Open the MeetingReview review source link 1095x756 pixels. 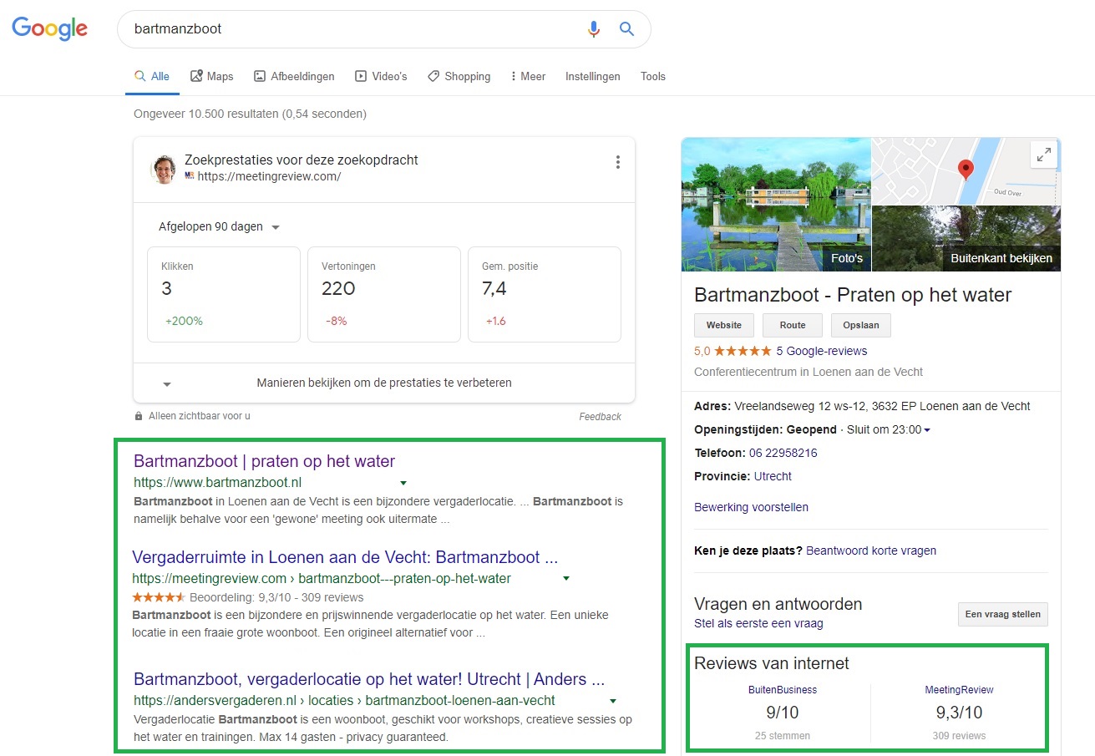point(959,690)
